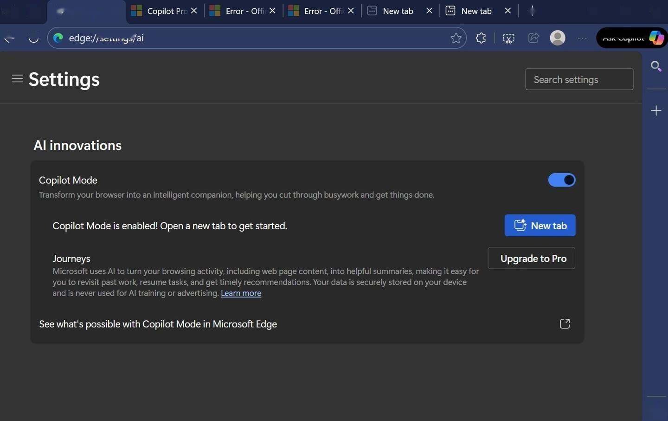Open the Extensions puzzle icon
This screenshot has height=421, width=668.
(481, 38)
